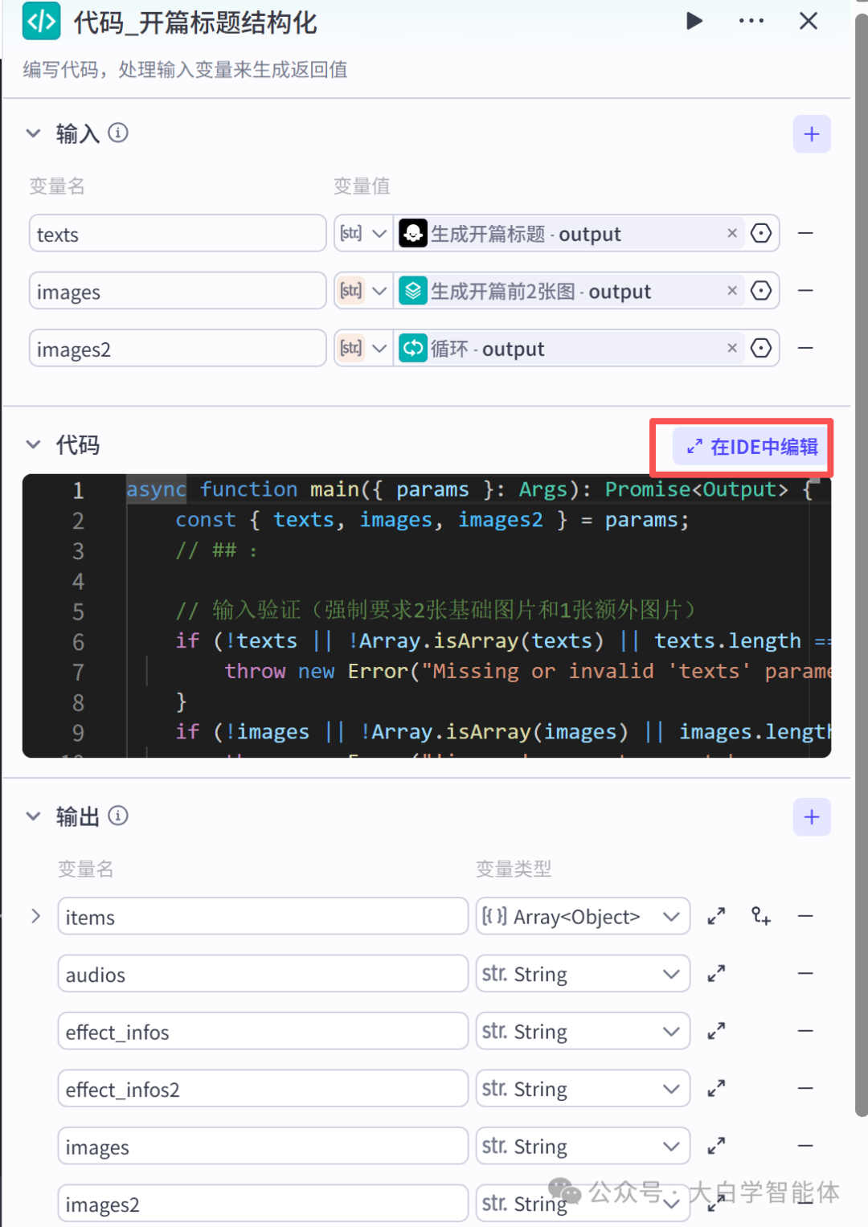Add a new input variable
The width and height of the screenshot is (868, 1227).
pyautogui.click(x=812, y=133)
